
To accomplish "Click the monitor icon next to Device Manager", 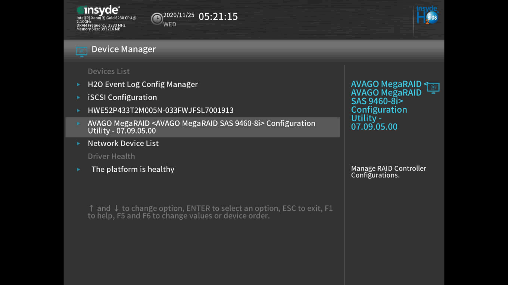I will tap(81, 51).
